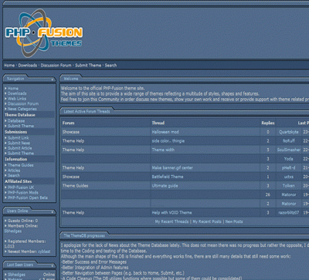Open Articles under Information
This screenshot has height=280, width=309.
(14, 170)
